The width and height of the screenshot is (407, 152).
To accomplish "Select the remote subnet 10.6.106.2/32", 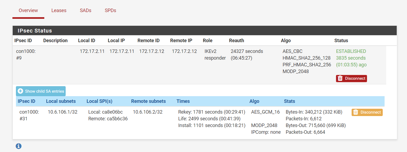I will 148,112.
